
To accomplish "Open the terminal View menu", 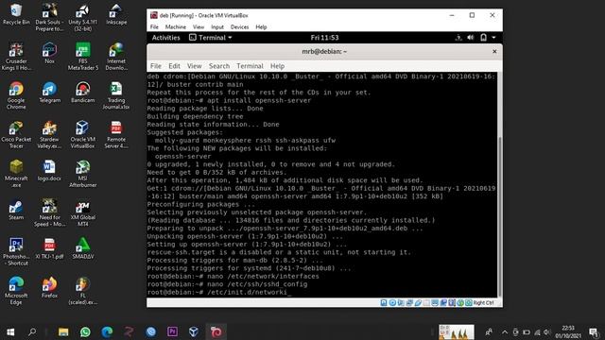I will [195, 66].
